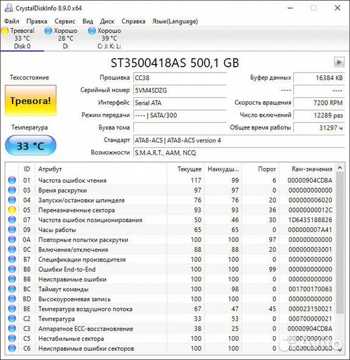The image size is (350, 360).
Task: Click status icon of attribute C2 row
Action: click(12, 319)
